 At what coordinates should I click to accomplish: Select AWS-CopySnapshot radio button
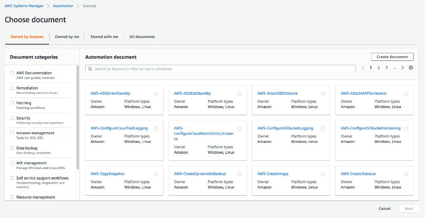click(156, 174)
